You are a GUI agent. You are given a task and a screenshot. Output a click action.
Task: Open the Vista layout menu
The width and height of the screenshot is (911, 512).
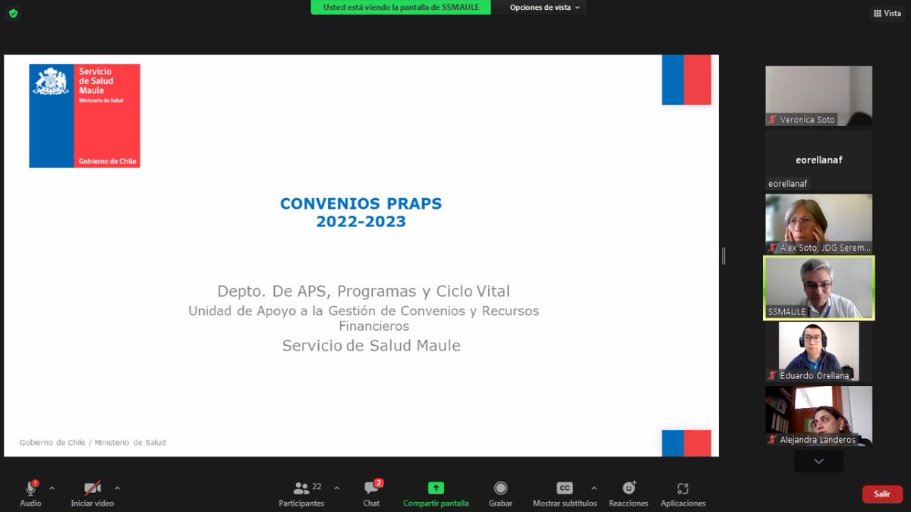887,13
